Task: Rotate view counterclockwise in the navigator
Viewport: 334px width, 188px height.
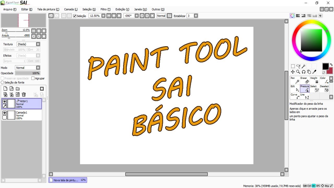Action: click(33, 36)
